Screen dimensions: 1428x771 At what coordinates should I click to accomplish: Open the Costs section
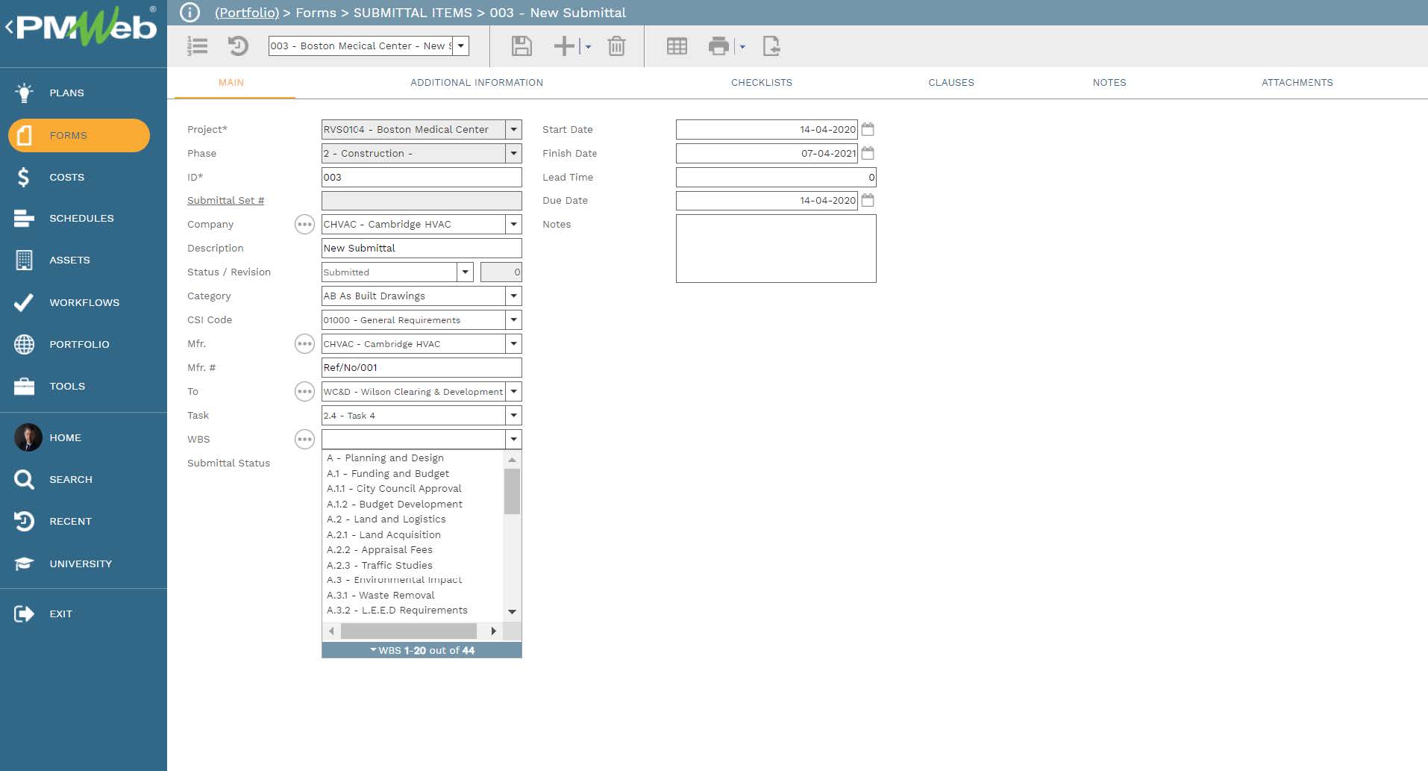point(66,177)
